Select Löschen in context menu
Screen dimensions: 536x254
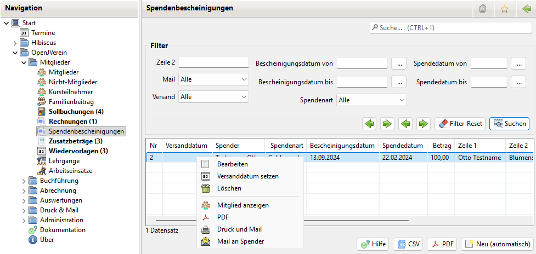(x=229, y=188)
